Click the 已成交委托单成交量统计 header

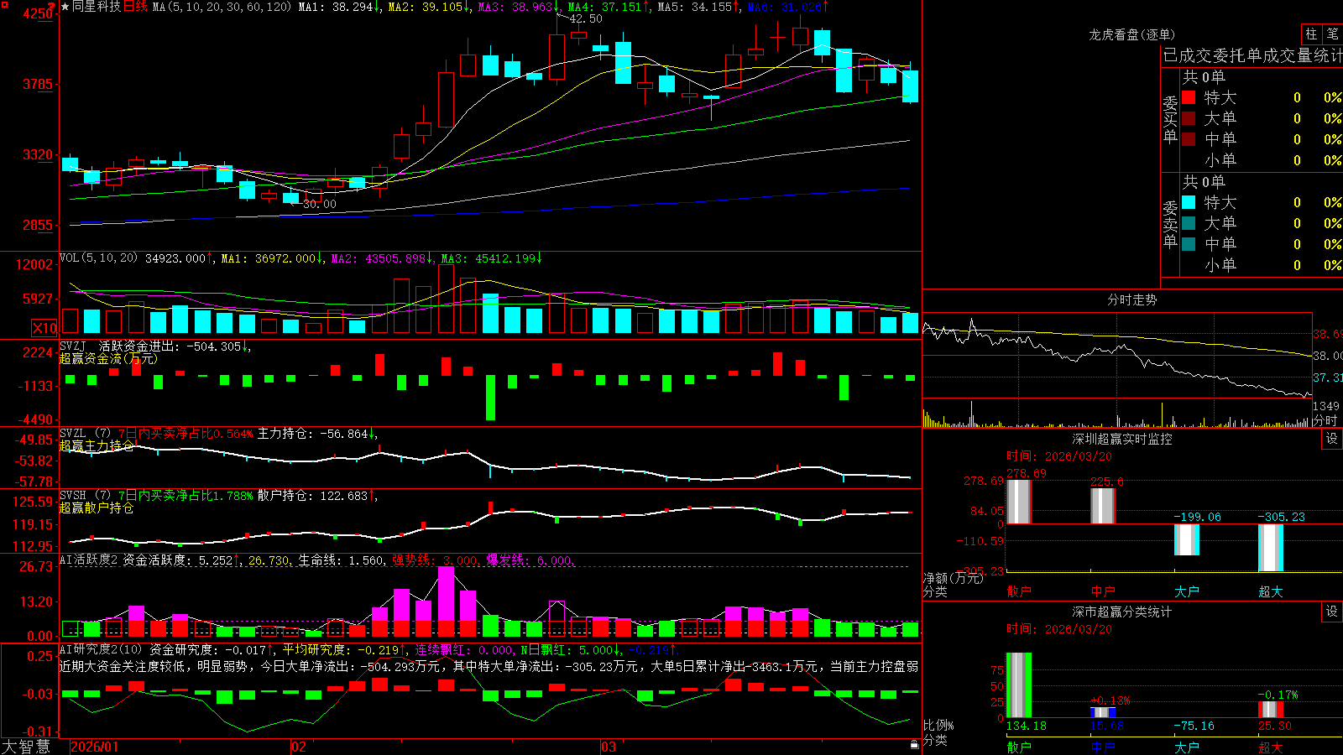(x=1252, y=55)
